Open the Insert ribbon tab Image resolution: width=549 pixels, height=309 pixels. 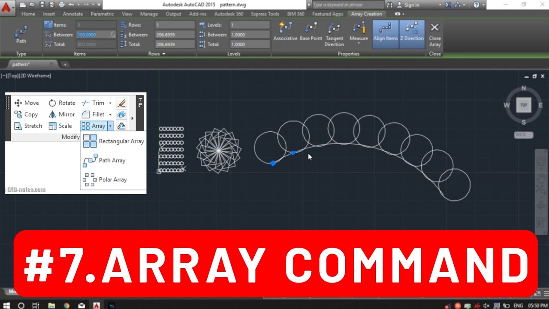(x=49, y=14)
